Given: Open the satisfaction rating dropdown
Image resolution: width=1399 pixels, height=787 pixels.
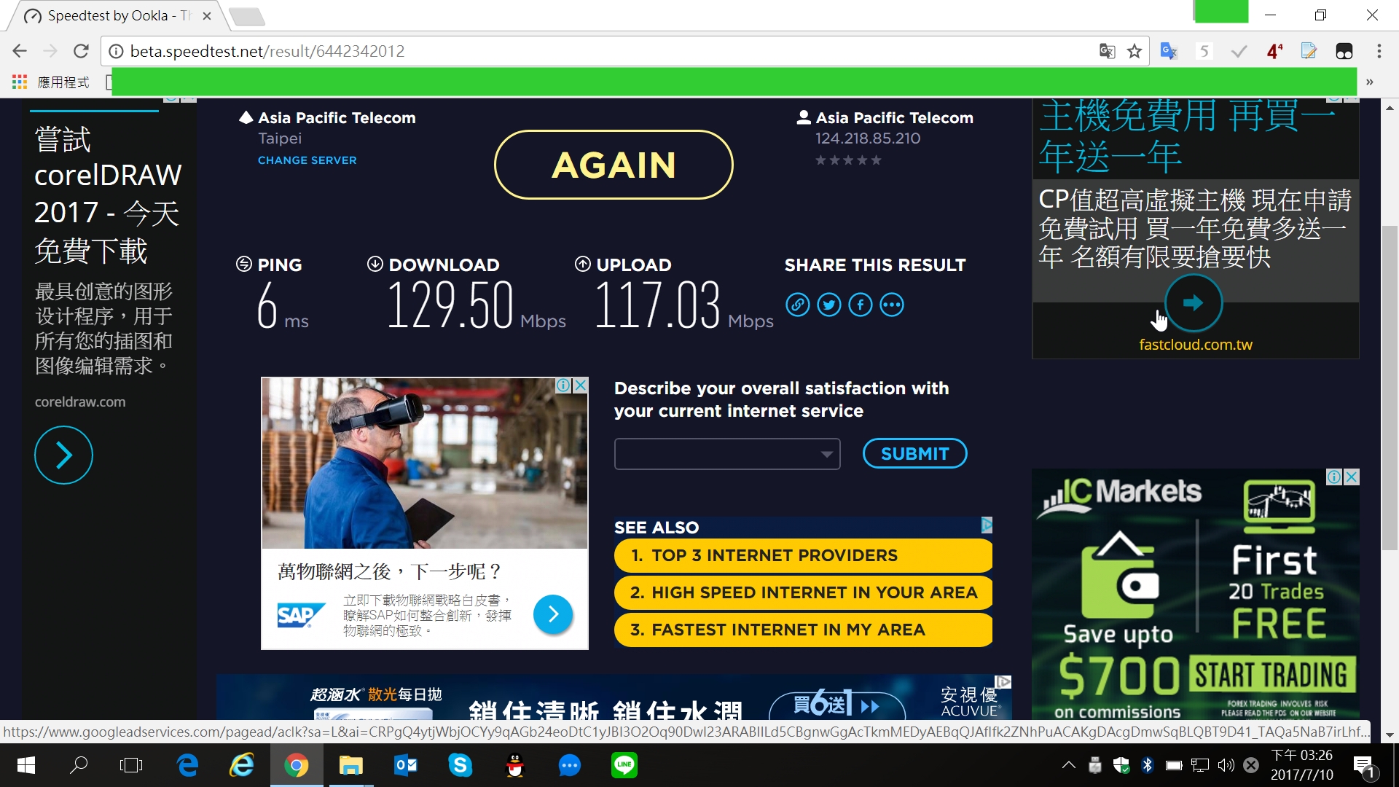Looking at the screenshot, I should (727, 454).
